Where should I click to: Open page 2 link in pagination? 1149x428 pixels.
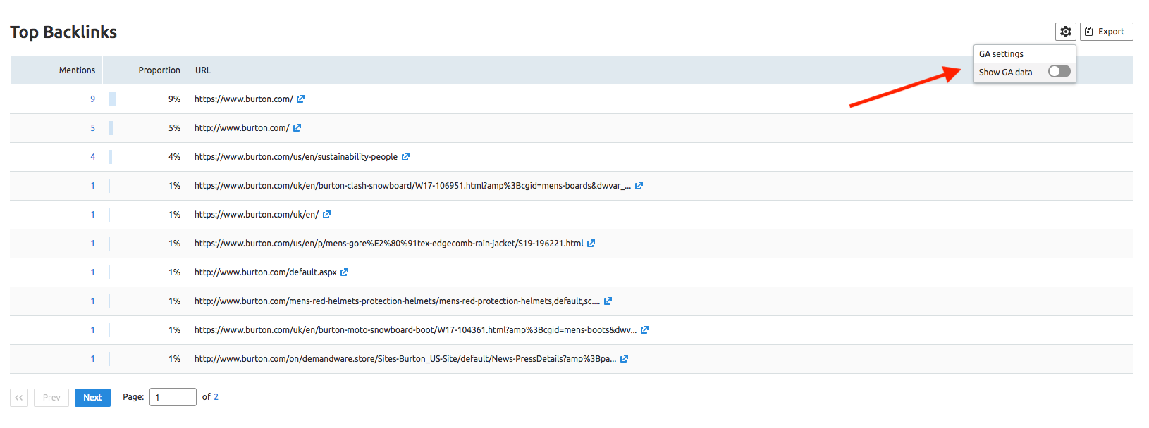[x=216, y=397]
